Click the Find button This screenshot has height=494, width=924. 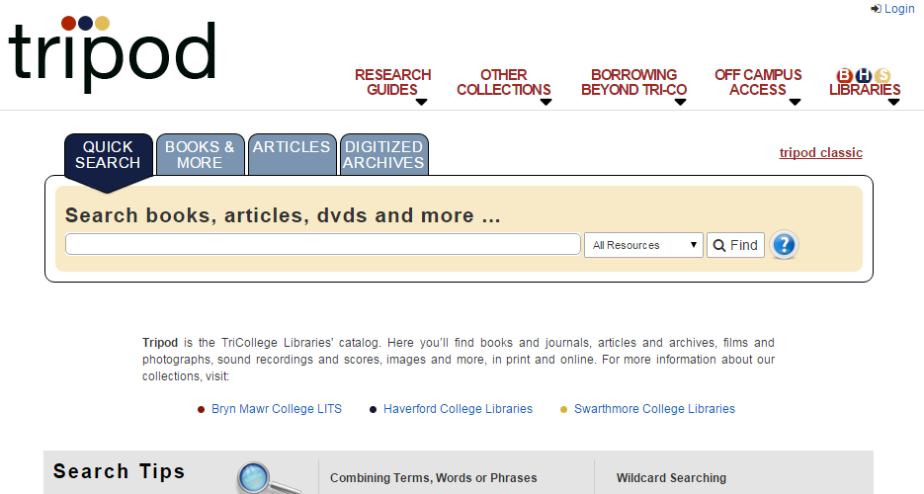735,245
